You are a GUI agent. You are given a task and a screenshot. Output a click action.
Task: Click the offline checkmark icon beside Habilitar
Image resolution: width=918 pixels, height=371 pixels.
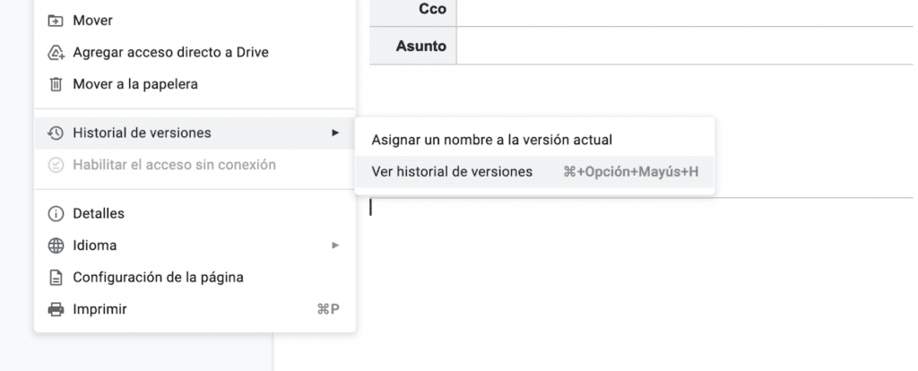pos(56,165)
